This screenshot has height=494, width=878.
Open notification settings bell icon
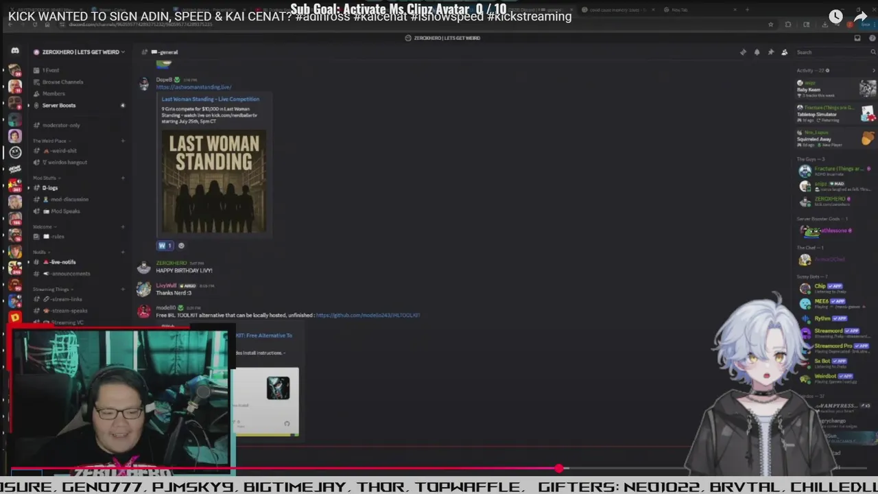(x=757, y=52)
